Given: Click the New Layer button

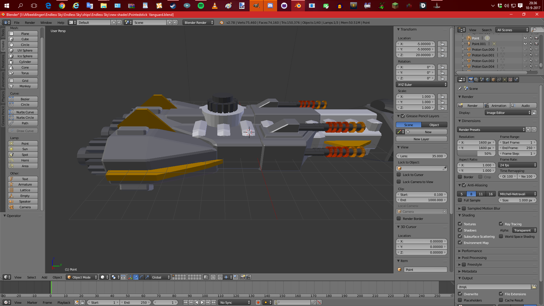Looking at the screenshot, I should pyautogui.click(x=421, y=139).
